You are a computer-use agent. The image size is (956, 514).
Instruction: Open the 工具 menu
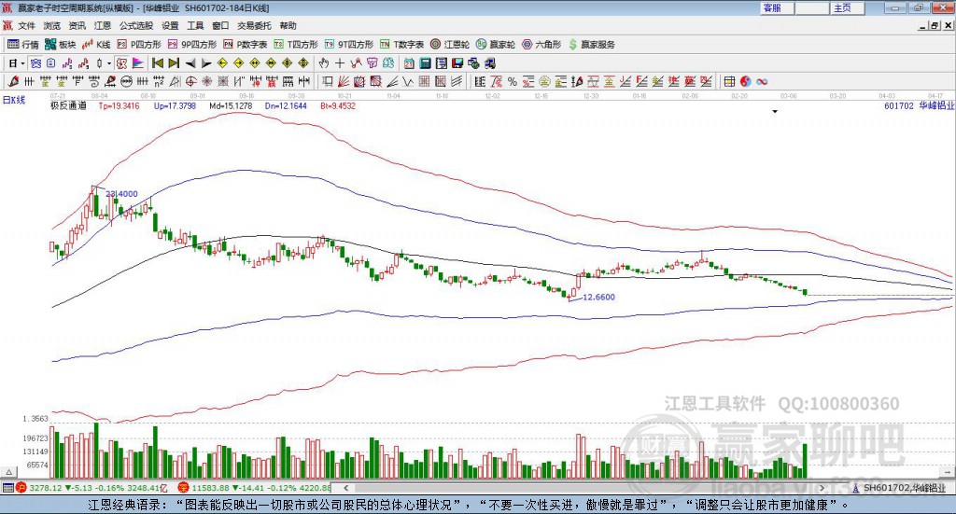[x=195, y=25]
